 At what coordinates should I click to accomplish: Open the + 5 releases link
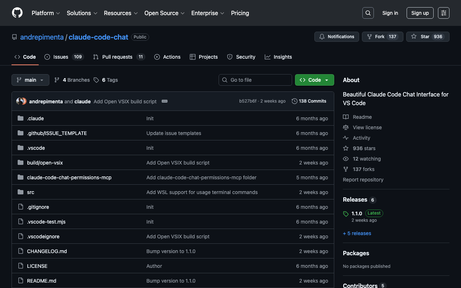click(x=357, y=233)
